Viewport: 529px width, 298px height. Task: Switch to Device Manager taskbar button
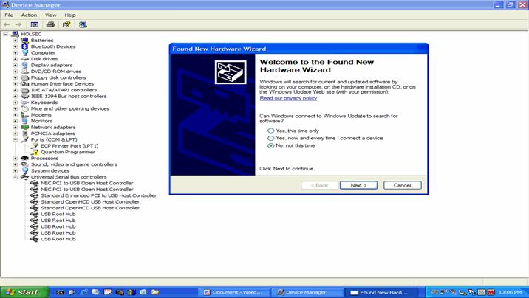click(x=307, y=292)
